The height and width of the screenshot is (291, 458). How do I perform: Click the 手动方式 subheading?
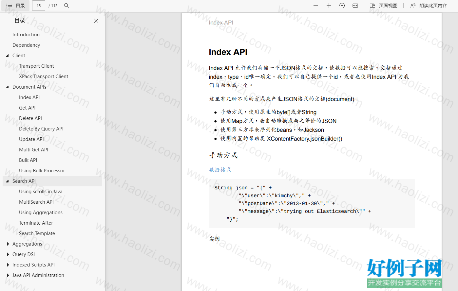(x=223, y=155)
